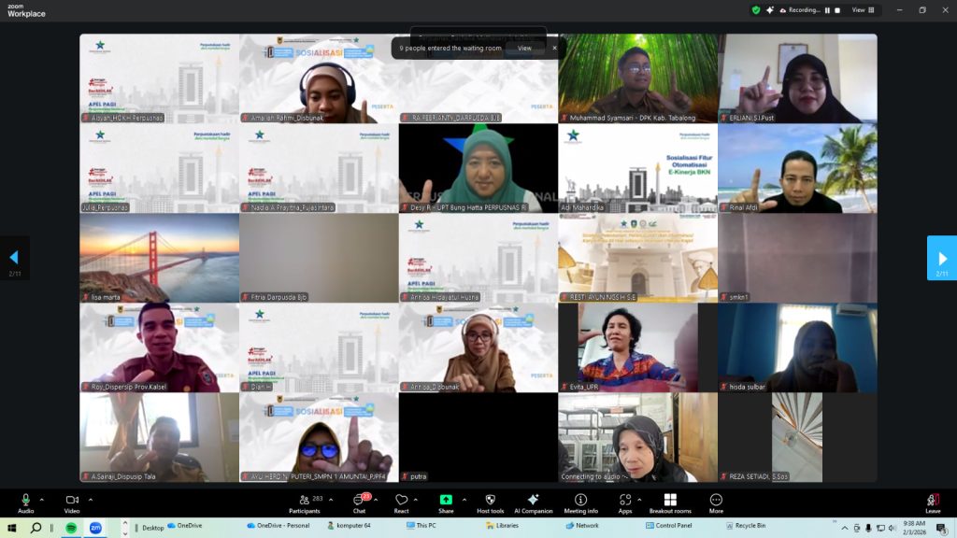
Task: Expand the Share options arrow
Action: point(464,500)
